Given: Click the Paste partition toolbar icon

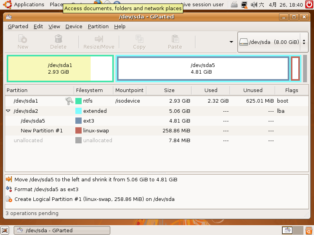Looking at the screenshot, I should pyautogui.click(x=175, y=39).
